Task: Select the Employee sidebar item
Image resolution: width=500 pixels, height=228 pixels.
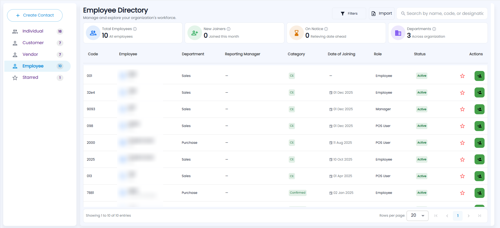Action: (x=37, y=66)
